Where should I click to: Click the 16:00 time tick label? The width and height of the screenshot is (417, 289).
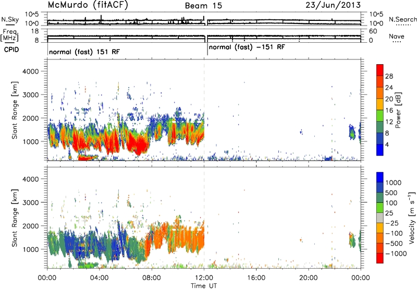click(256, 278)
